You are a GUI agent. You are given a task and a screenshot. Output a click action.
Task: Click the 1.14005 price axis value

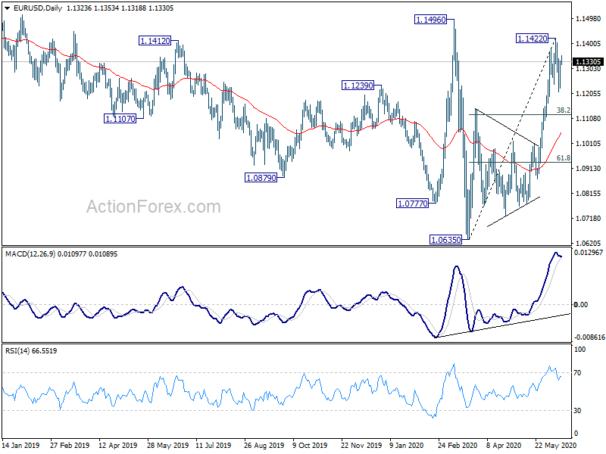[589, 44]
